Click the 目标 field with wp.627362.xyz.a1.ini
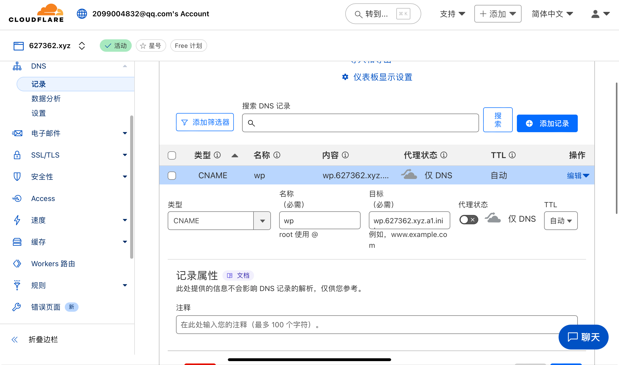619x365 pixels. 409,220
